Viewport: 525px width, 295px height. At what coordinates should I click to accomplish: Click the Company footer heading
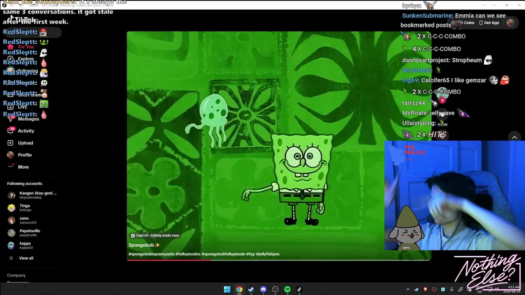(16, 275)
